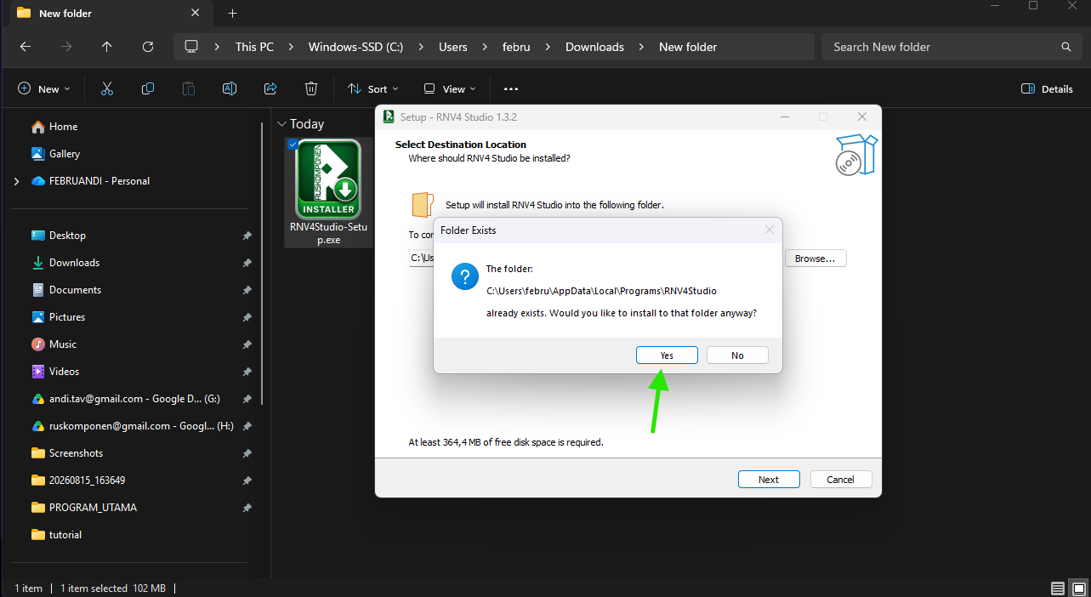Click 'Windows-SSD (C:)' breadcrumb
This screenshot has height=597, width=1091.
[355, 47]
